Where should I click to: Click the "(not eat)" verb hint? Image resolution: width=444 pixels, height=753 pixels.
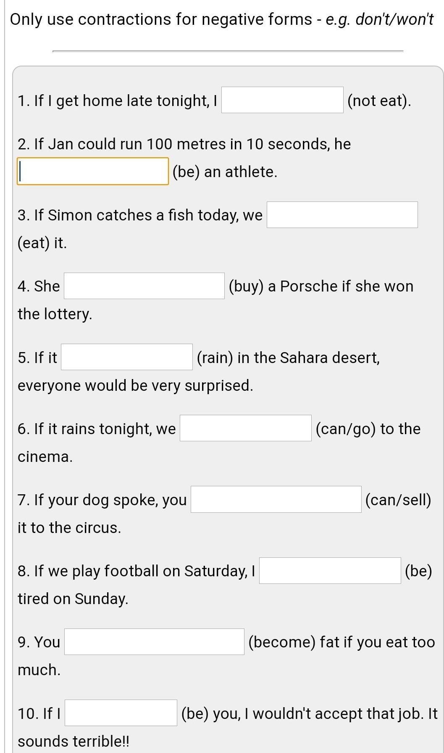click(379, 101)
